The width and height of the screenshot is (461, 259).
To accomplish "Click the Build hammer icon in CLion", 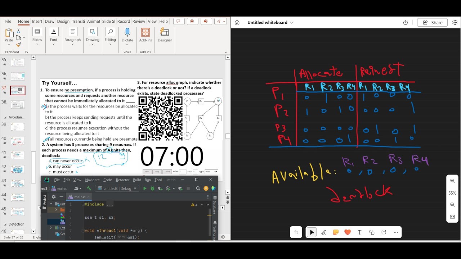I will pyautogui.click(x=89, y=188).
